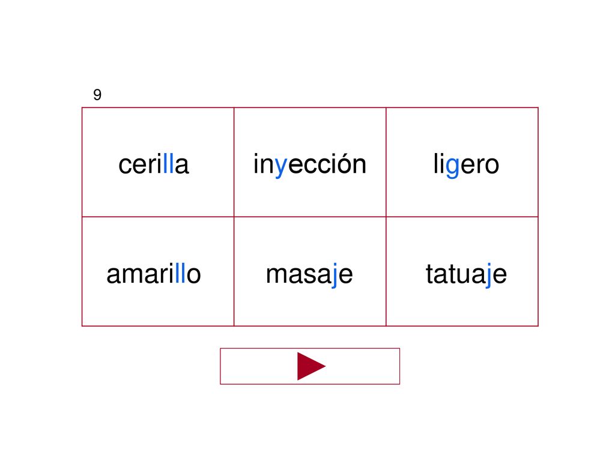615x461 pixels.
Task: Tap the black letters "tatua" in tatuaje
Action: (x=456, y=274)
